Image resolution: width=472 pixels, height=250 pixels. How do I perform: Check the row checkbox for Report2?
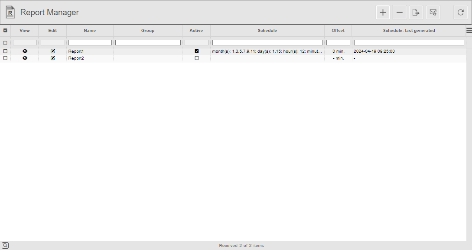pos(5,58)
